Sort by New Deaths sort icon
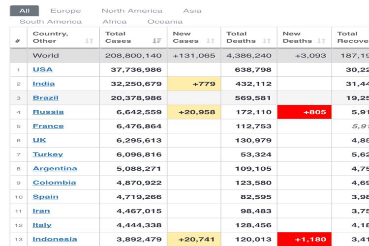 click(x=321, y=41)
